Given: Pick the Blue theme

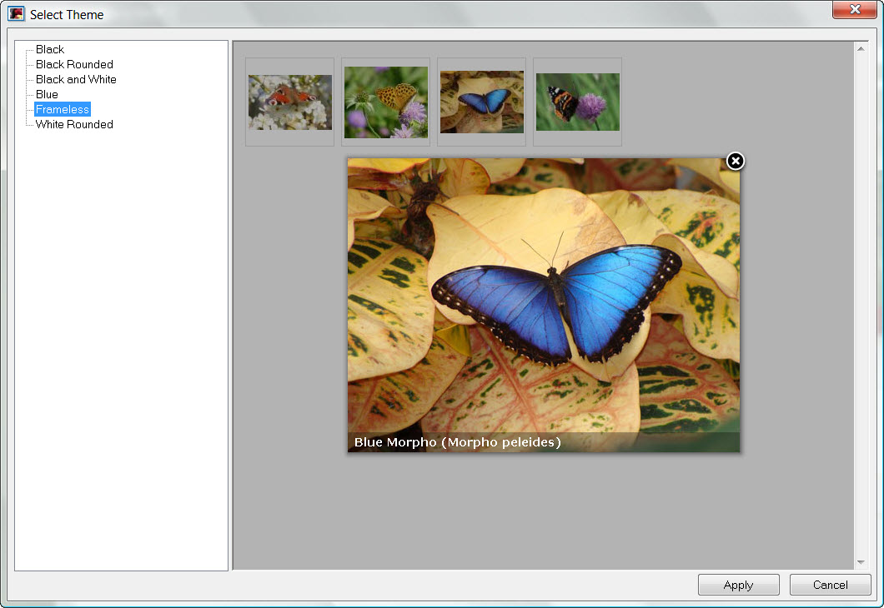Looking at the screenshot, I should 47,95.
